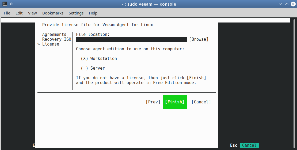
Task: Click the green [Finish] button
Action: (175, 102)
